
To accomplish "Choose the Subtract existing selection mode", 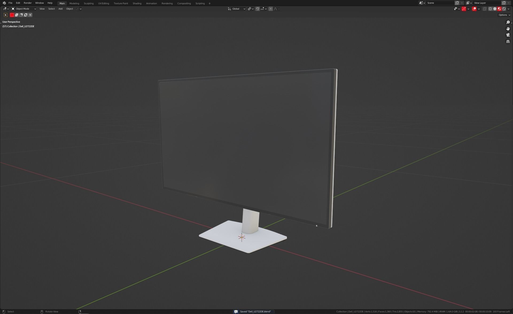I will pos(21,15).
